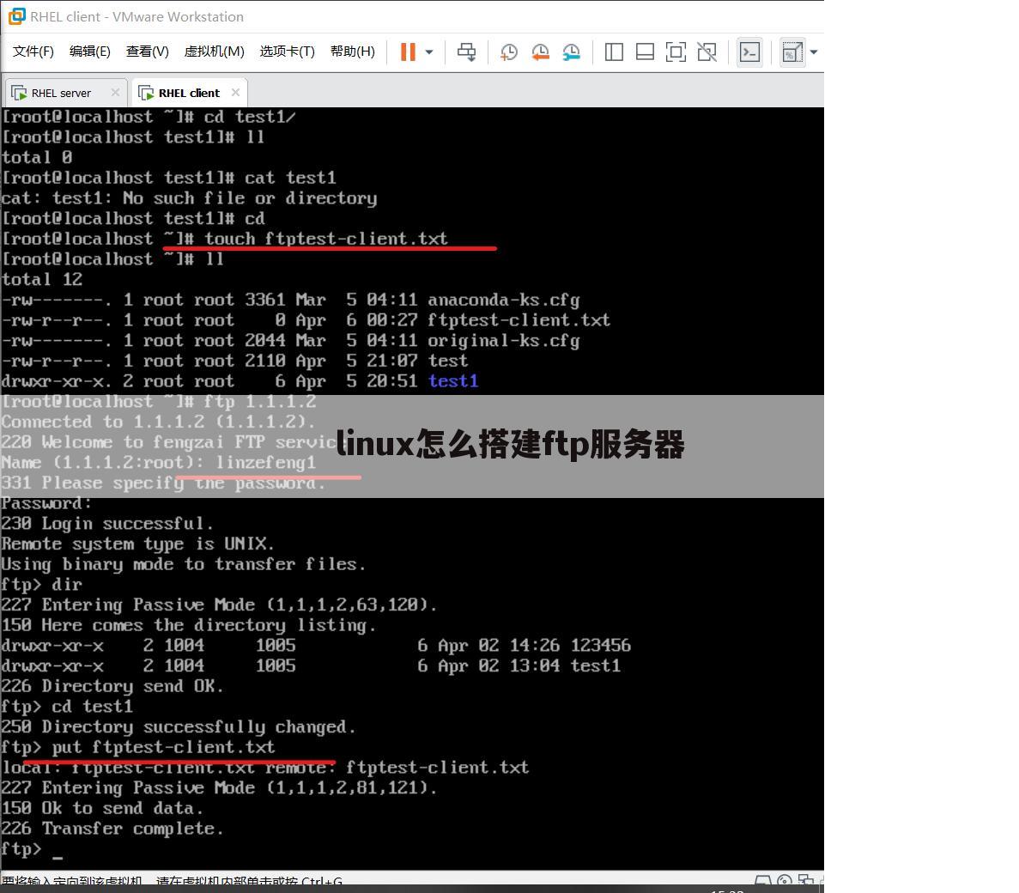Close the RHEL server tab
Screen dimensions: 1019x893
[x=115, y=92]
